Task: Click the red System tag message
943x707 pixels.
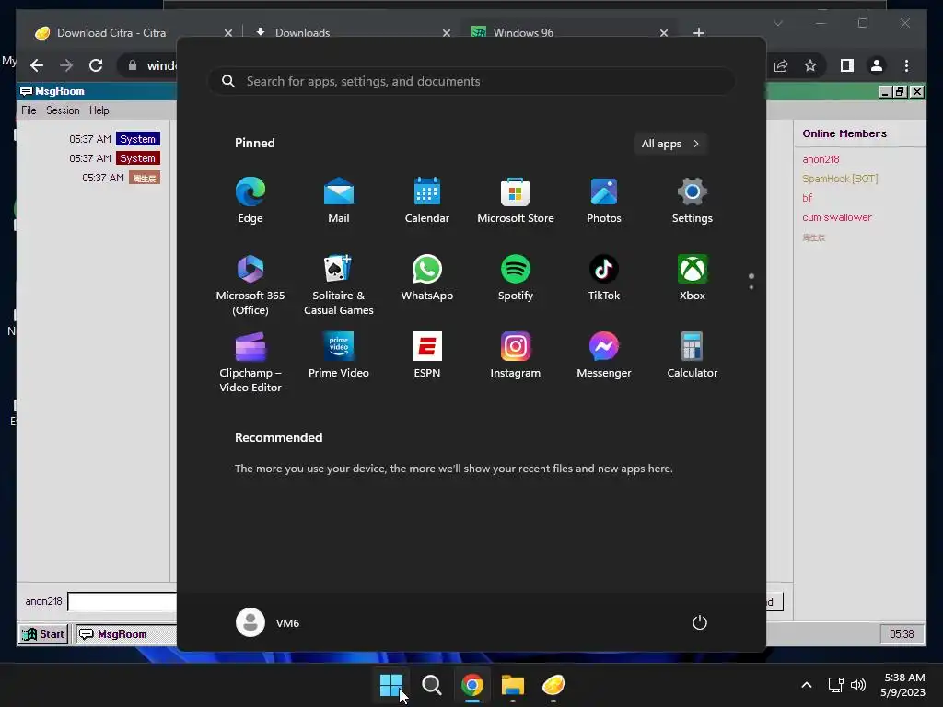Action: click(138, 158)
